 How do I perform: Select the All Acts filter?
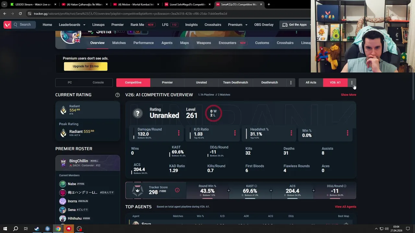pyautogui.click(x=311, y=83)
